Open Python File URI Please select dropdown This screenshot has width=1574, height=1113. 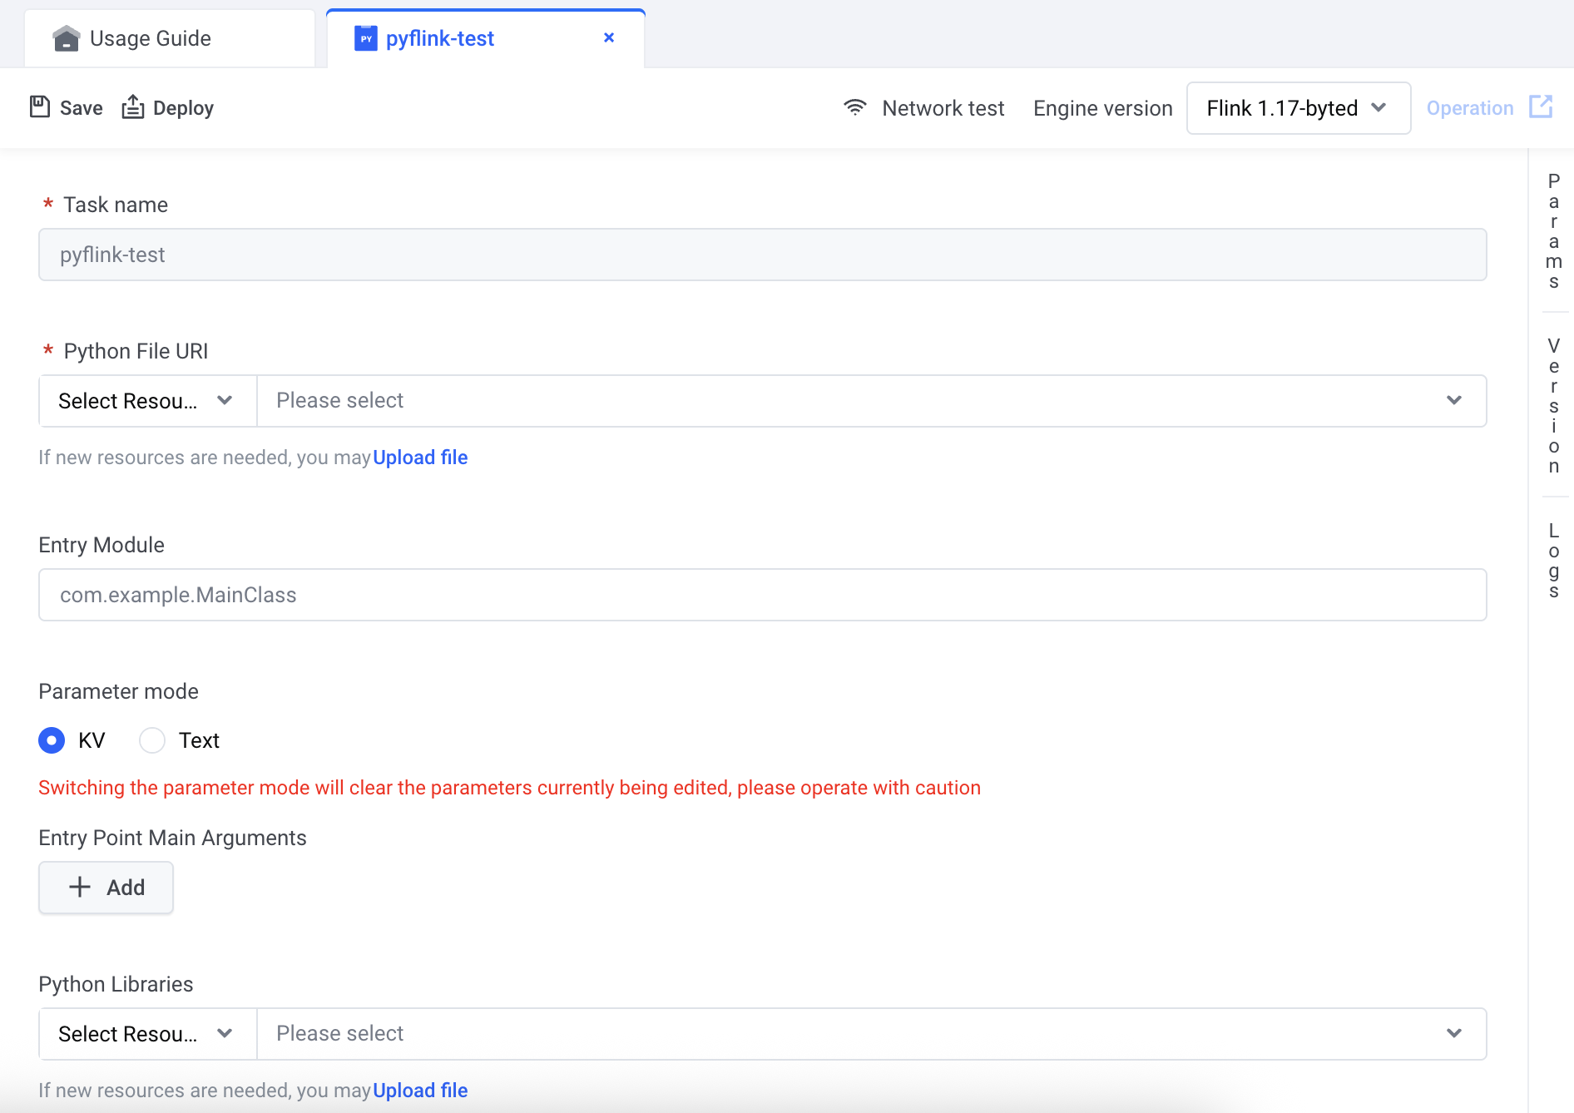coord(871,401)
